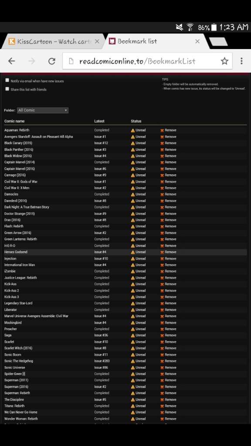
Task: Open International Iron Man comic link
Action: click(x=20, y=265)
